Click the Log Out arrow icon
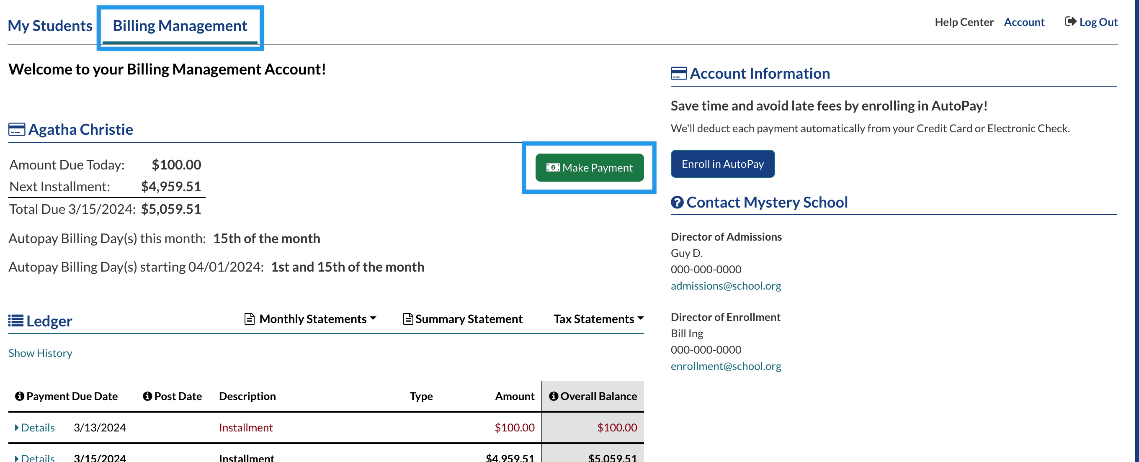Screen dimensions: 1139x462 pos(1070,22)
